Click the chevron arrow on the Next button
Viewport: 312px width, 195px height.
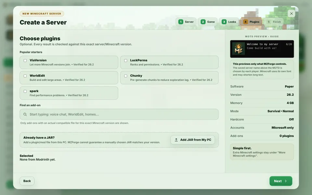click(x=286, y=181)
